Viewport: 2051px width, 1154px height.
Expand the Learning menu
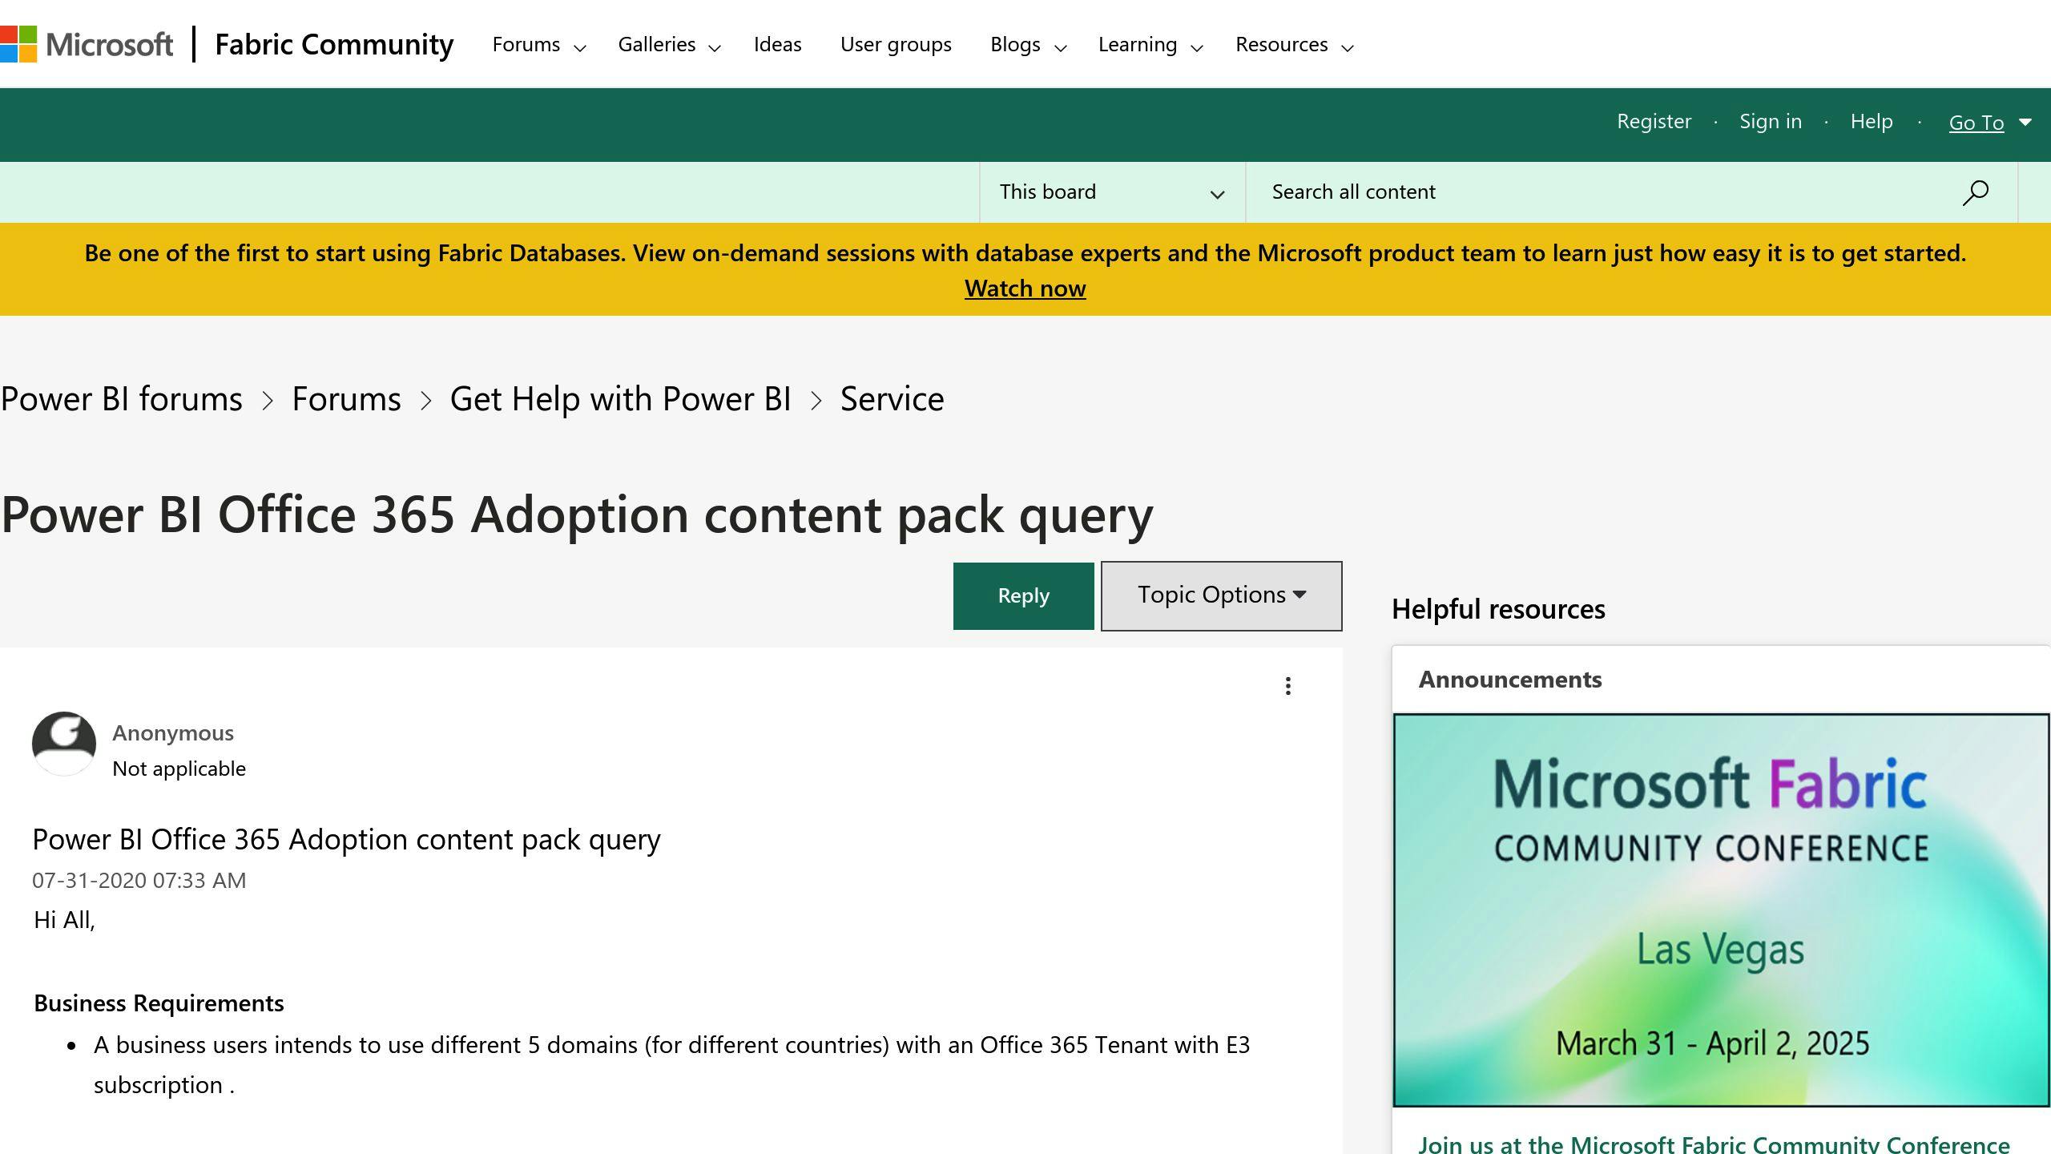(x=1150, y=45)
